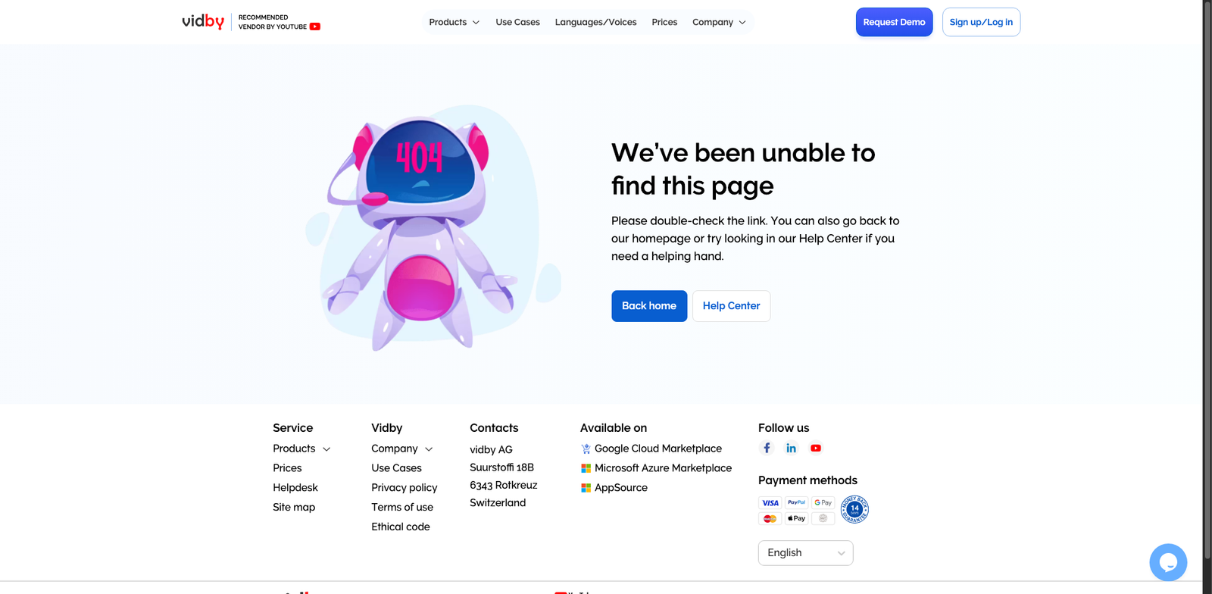Click the Suurstoffi 18B address line
The width and height of the screenshot is (1212, 594).
tap(501, 467)
